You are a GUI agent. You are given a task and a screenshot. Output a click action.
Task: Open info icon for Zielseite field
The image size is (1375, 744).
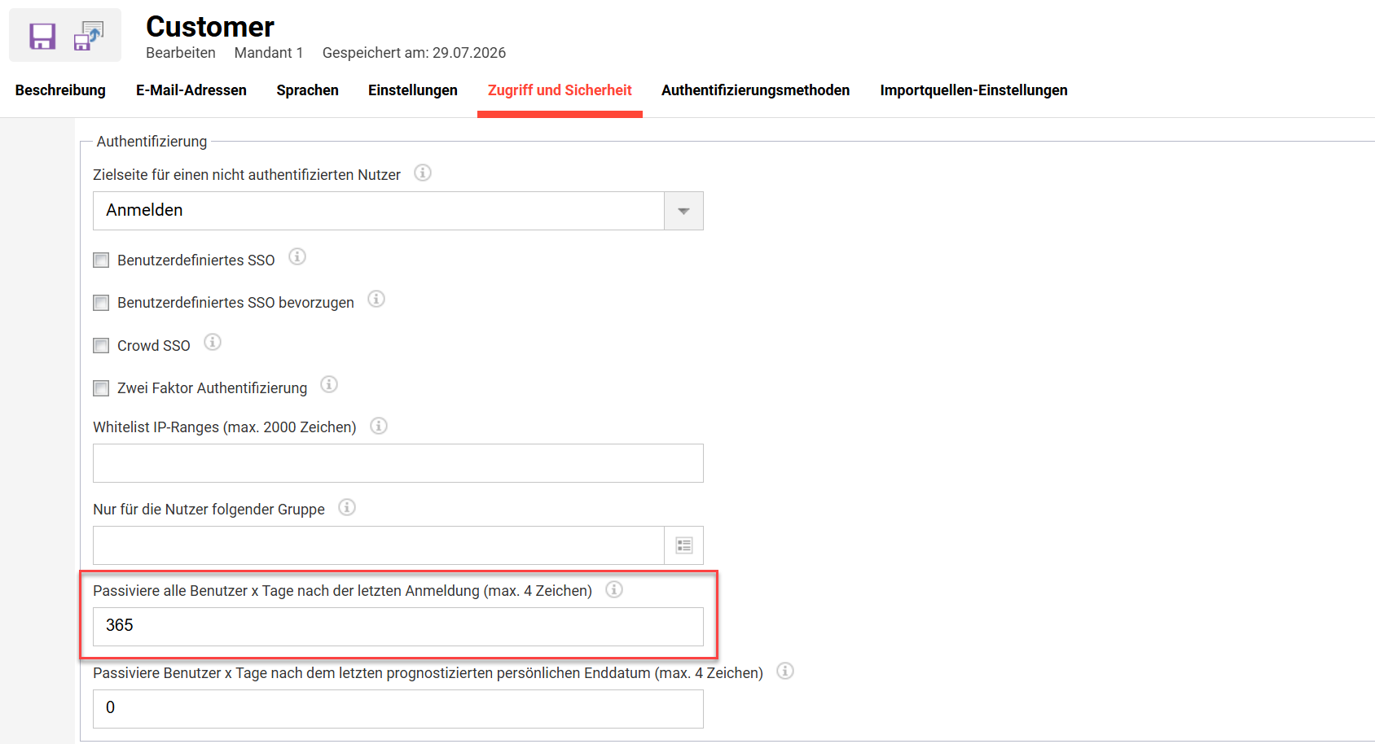[x=422, y=173]
